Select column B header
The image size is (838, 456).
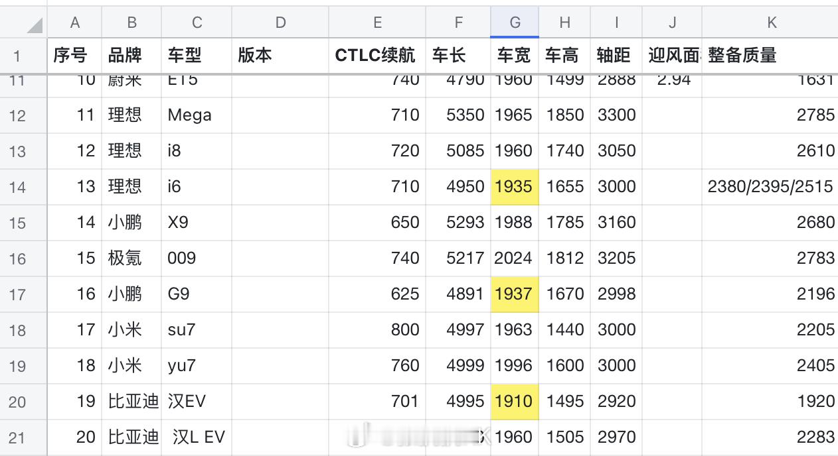click(x=131, y=23)
